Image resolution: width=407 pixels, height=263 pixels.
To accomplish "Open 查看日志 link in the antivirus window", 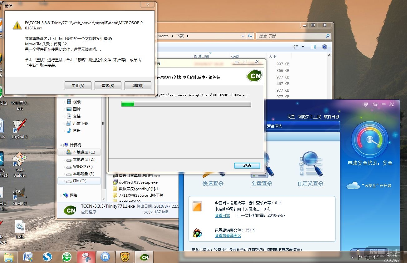I will click(x=222, y=215).
